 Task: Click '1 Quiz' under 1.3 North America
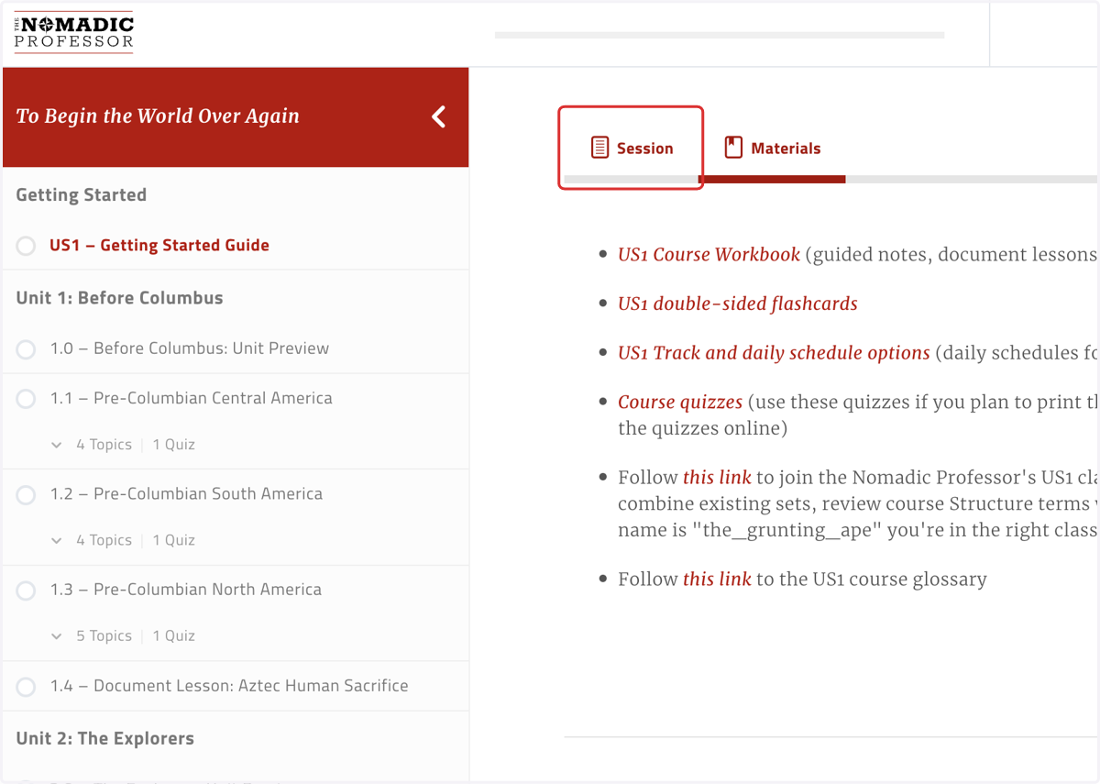[x=173, y=635]
